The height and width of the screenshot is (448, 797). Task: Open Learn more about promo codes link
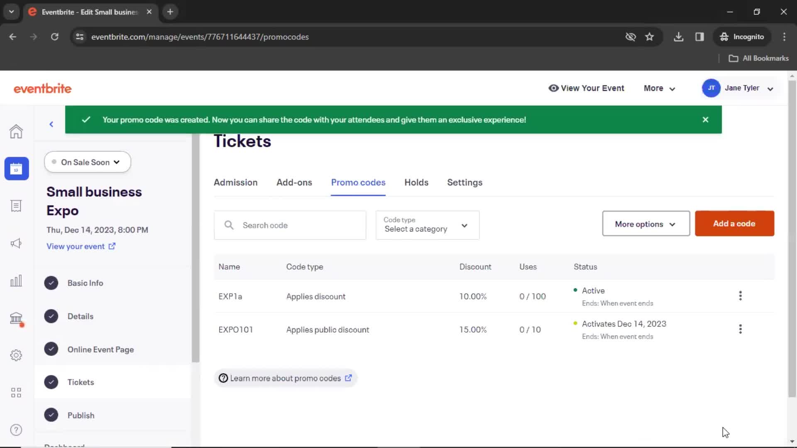pyautogui.click(x=286, y=378)
